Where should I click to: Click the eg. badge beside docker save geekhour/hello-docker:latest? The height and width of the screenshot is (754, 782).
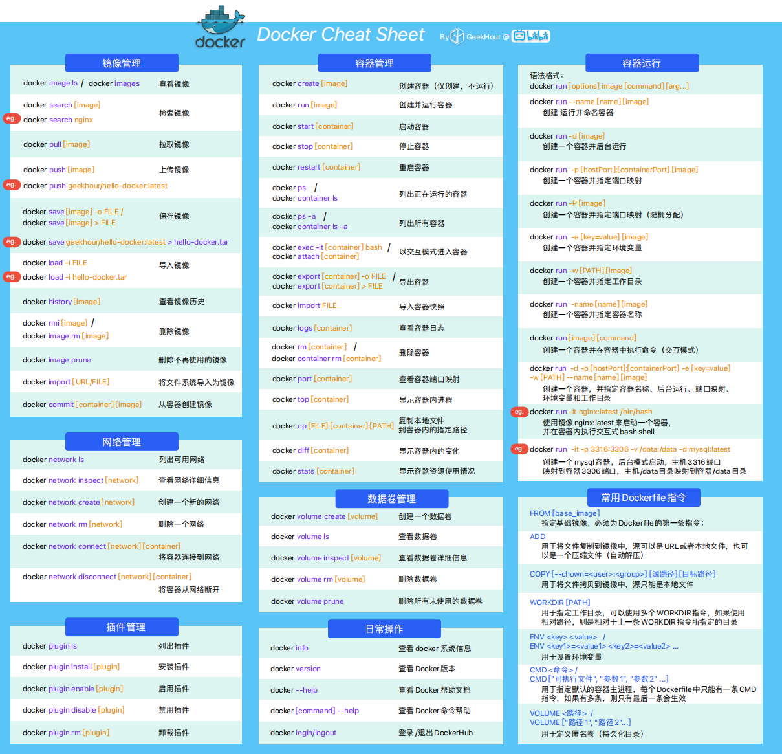tap(11, 241)
